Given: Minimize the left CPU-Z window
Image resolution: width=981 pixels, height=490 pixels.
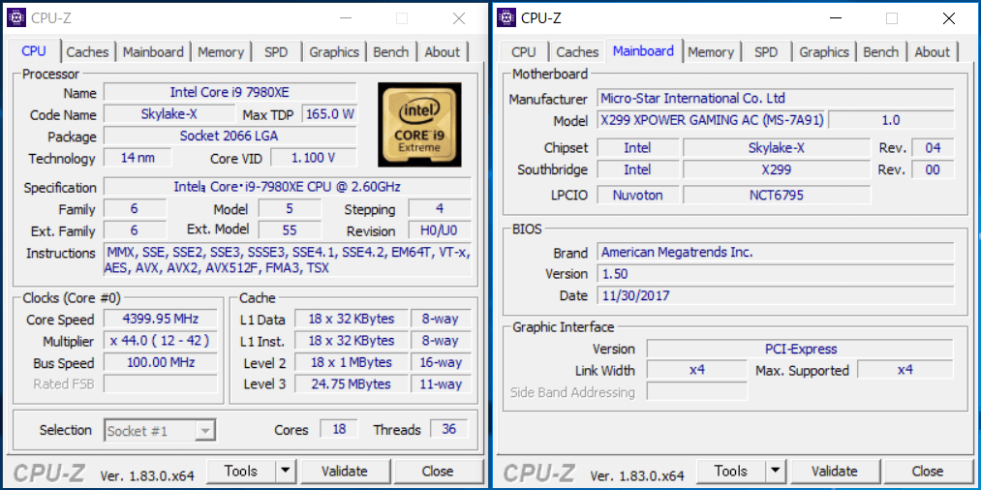Looking at the screenshot, I should point(346,18).
